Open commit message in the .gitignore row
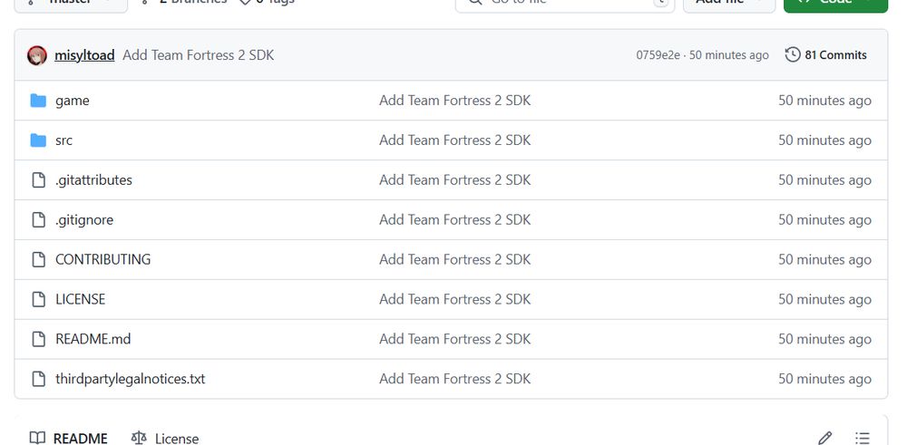The image size is (907, 445). click(454, 220)
